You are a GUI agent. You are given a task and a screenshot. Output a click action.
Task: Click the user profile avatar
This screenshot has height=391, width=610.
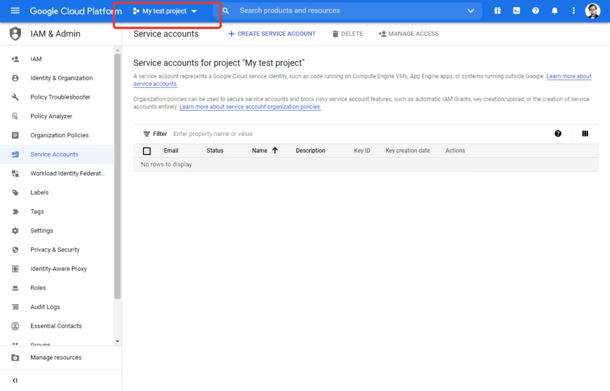coord(593,11)
